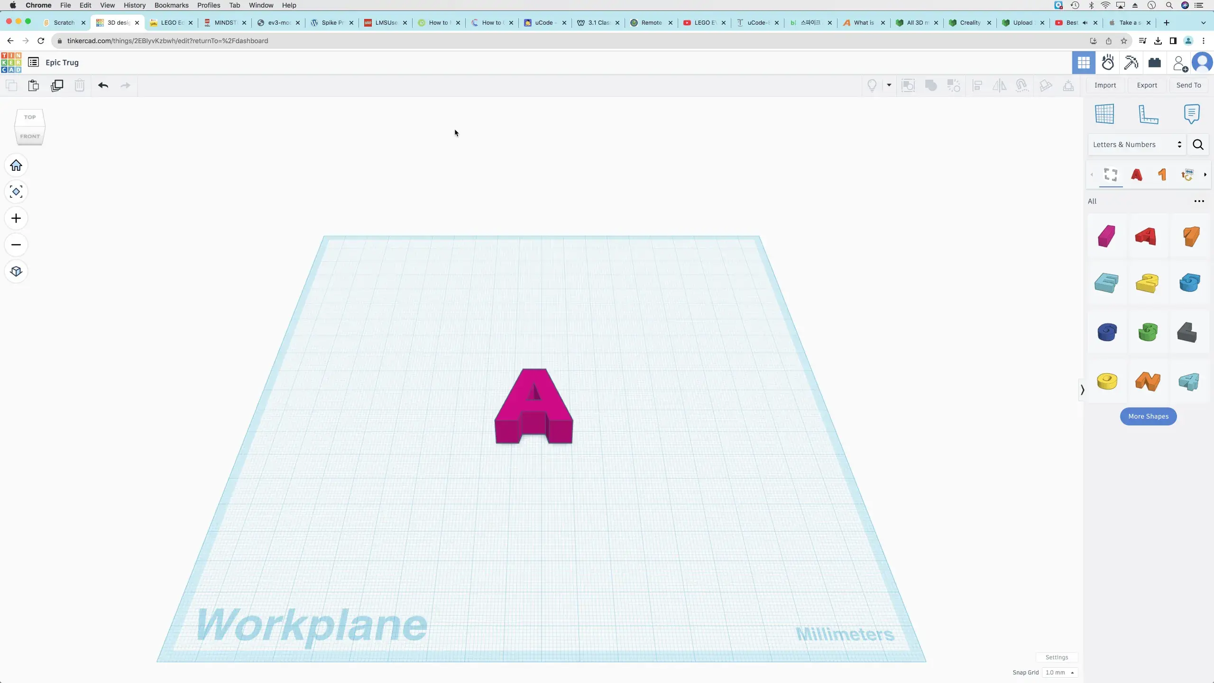1214x683 pixels.
Task: Select the magenta letter A on workplane
Action: 533,406
